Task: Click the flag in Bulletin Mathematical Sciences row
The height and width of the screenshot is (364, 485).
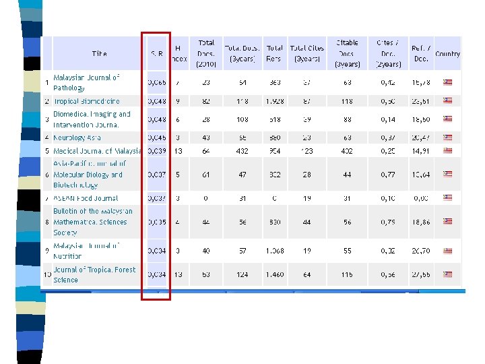Action: click(447, 221)
